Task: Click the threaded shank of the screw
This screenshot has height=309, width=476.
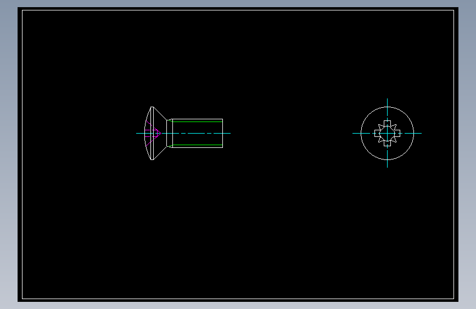Action: point(197,133)
